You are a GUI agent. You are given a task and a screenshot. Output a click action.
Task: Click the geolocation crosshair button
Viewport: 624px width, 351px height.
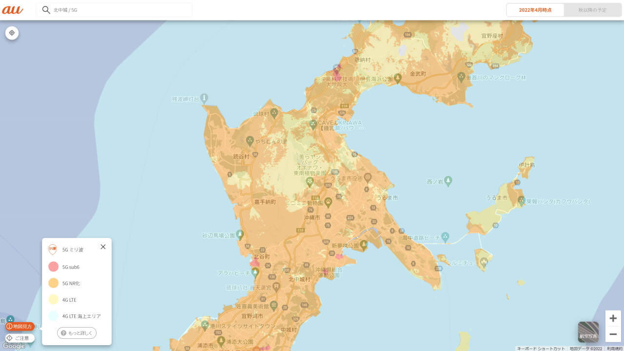[x=12, y=33]
